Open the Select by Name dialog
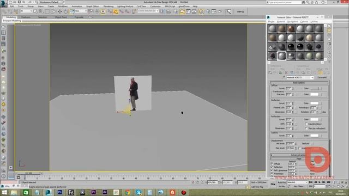The height and width of the screenshot is (196, 349). click(41, 11)
